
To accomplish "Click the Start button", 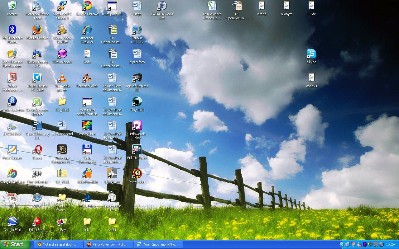I will (15, 245).
